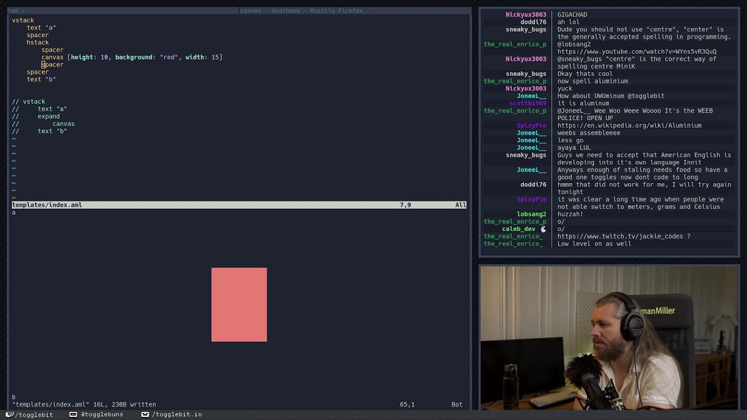Click the 'vstack' keyword on line one
Image resolution: width=747 pixels, height=420 pixels.
(23, 20)
